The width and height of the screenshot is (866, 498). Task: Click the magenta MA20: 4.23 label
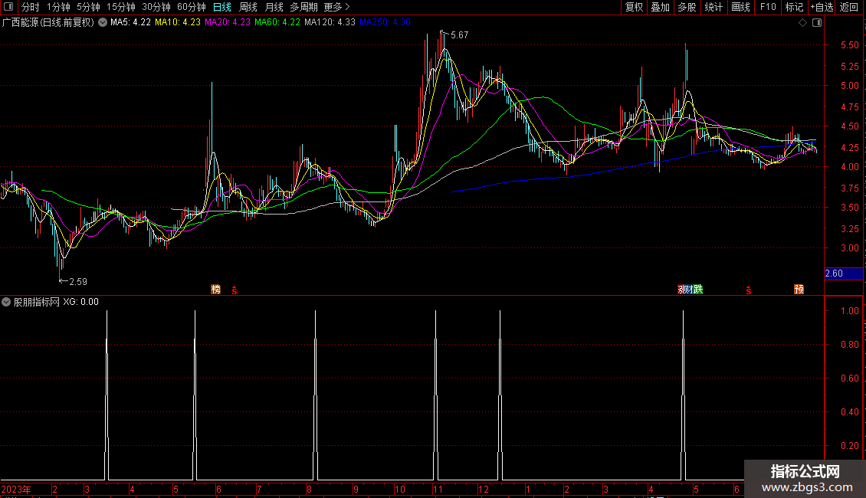click(x=228, y=23)
